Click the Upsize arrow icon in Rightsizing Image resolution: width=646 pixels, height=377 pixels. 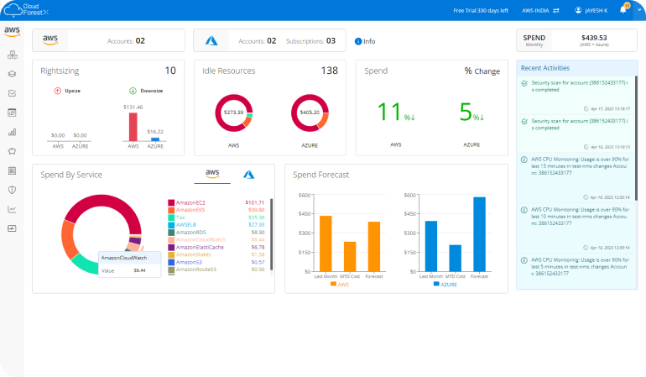coord(58,91)
